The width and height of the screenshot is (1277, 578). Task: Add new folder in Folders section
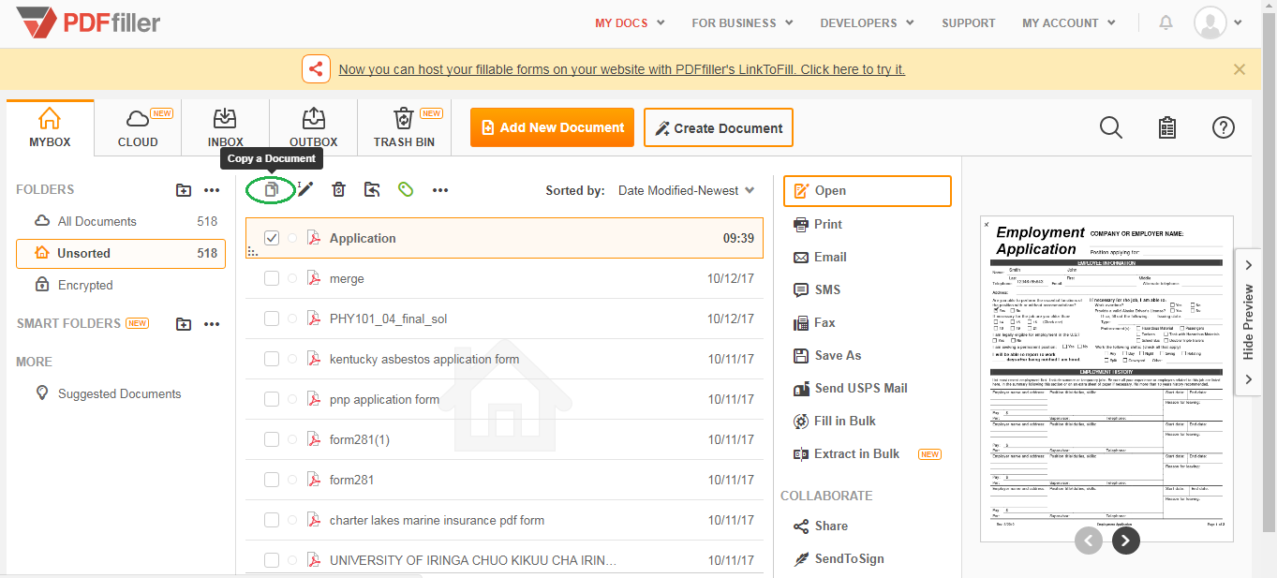coord(184,190)
